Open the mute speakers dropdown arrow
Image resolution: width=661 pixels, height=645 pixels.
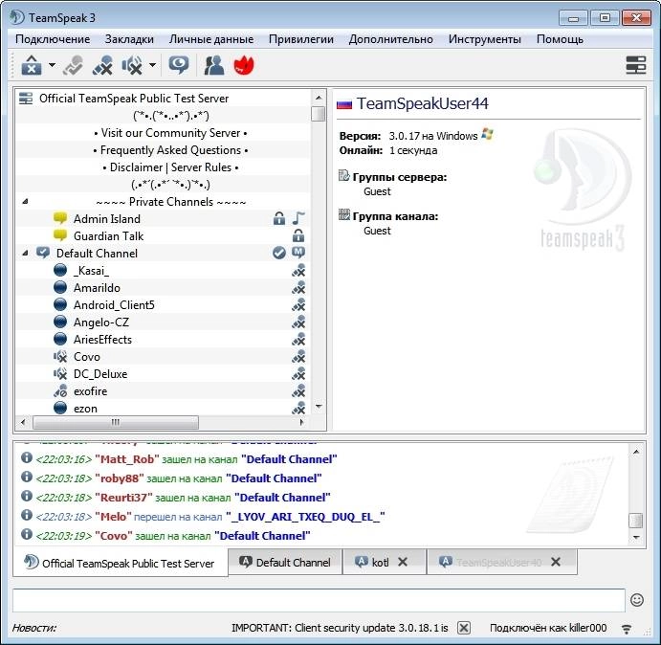tap(152, 65)
